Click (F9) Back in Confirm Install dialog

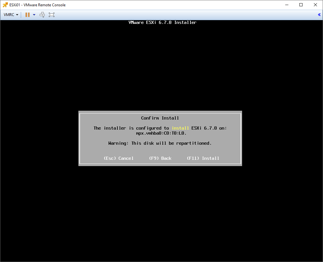coord(160,158)
